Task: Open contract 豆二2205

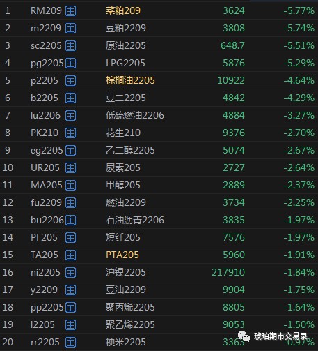Action: (126, 98)
